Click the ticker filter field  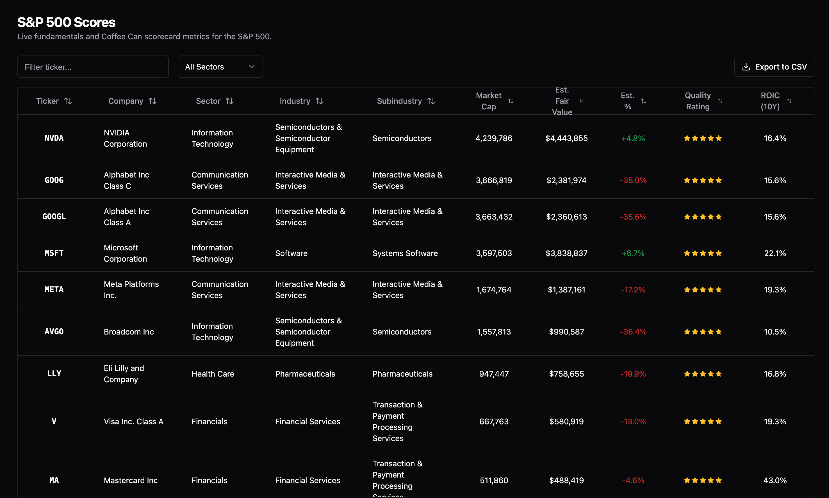[93, 66]
